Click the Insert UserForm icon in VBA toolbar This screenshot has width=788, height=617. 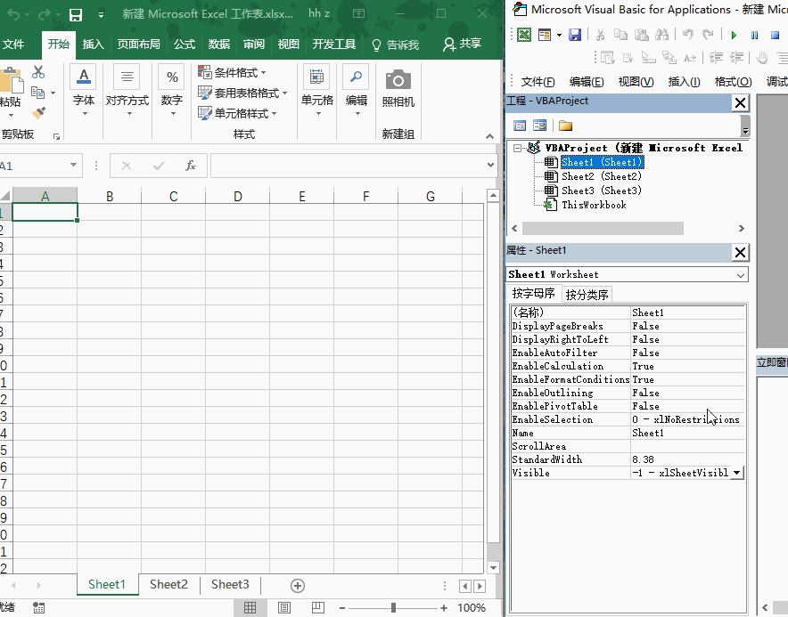coord(545,35)
